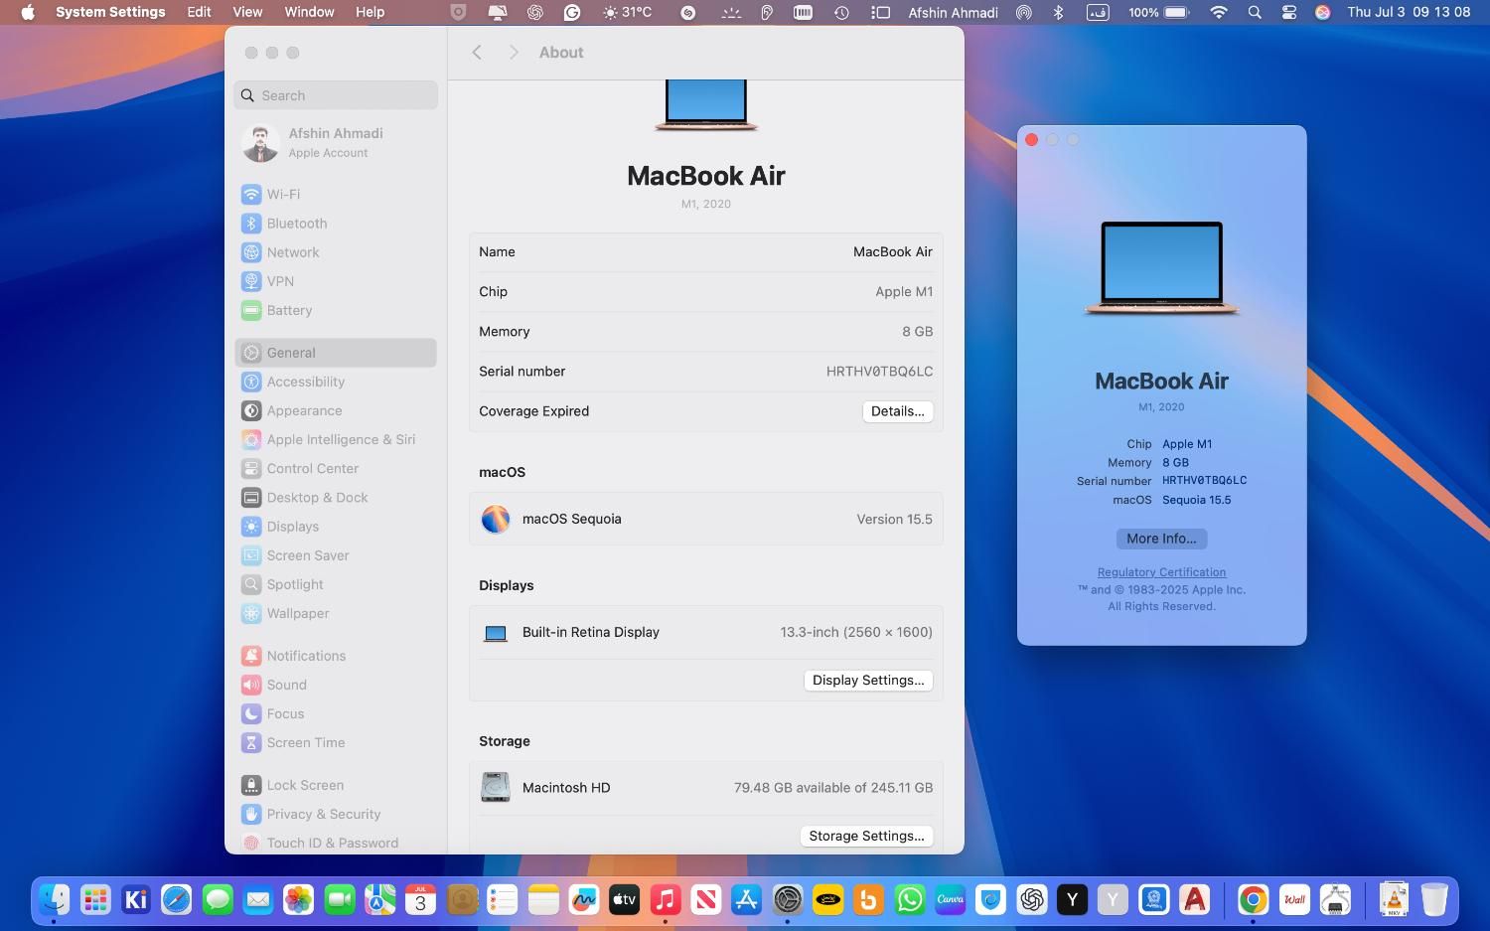Open Apple Intelligence & Siri settings
This screenshot has width=1490, height=931.
(336, 439)
